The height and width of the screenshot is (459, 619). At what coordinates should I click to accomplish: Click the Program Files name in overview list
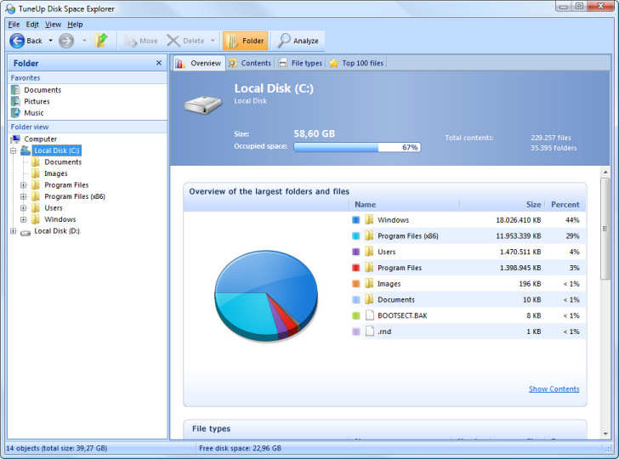pos(399,268)
